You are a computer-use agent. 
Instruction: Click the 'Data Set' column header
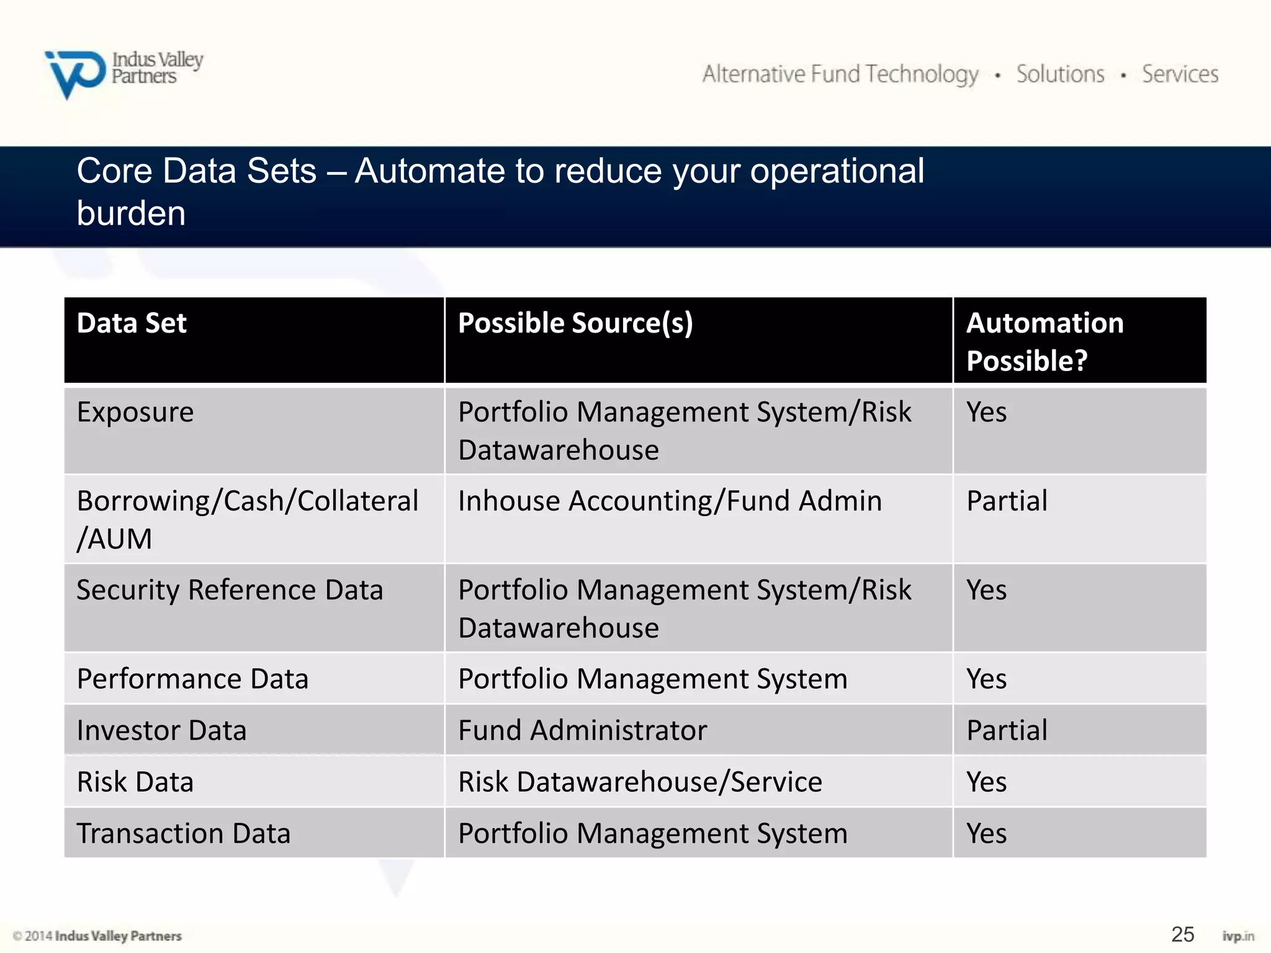coord(254,340)
